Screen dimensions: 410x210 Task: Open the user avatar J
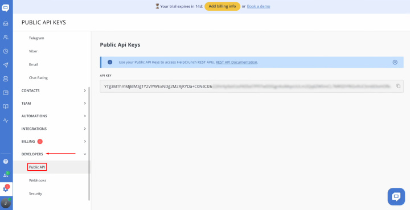(6, 203)
